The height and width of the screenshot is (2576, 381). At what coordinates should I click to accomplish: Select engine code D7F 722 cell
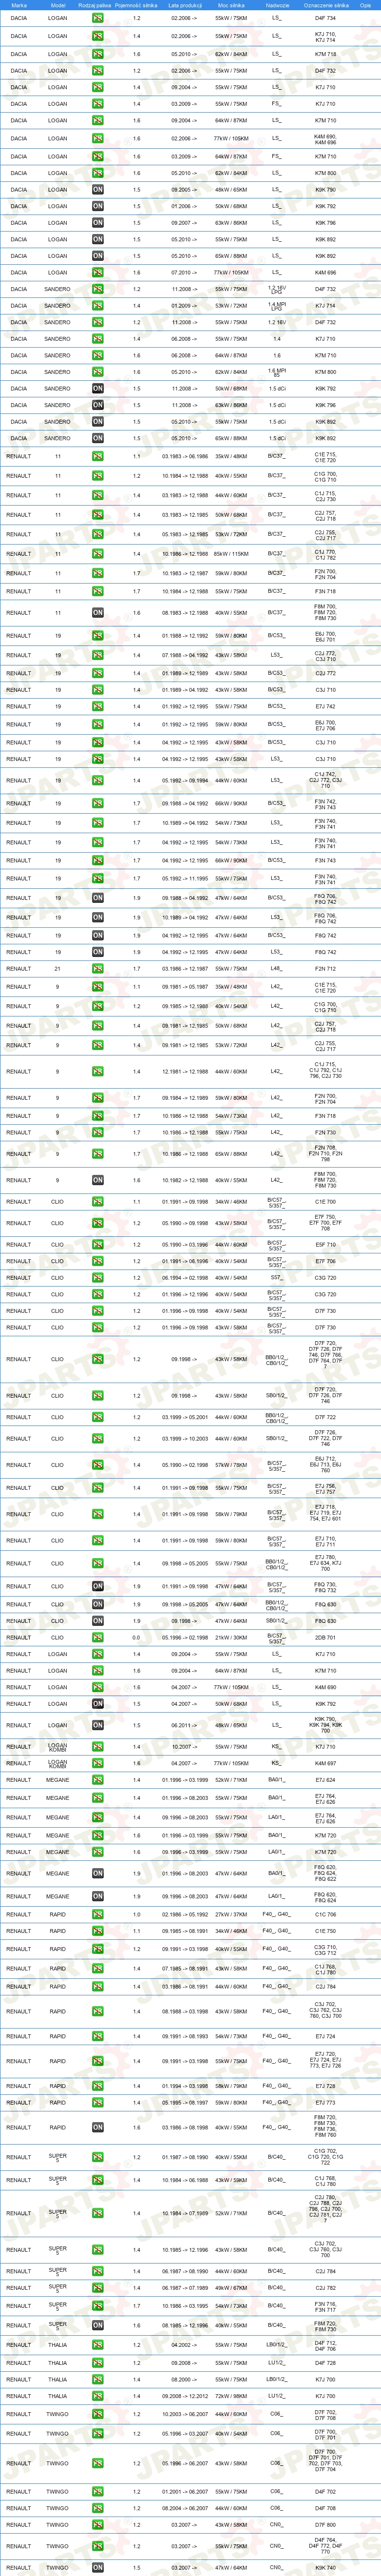coord(326,1417)
